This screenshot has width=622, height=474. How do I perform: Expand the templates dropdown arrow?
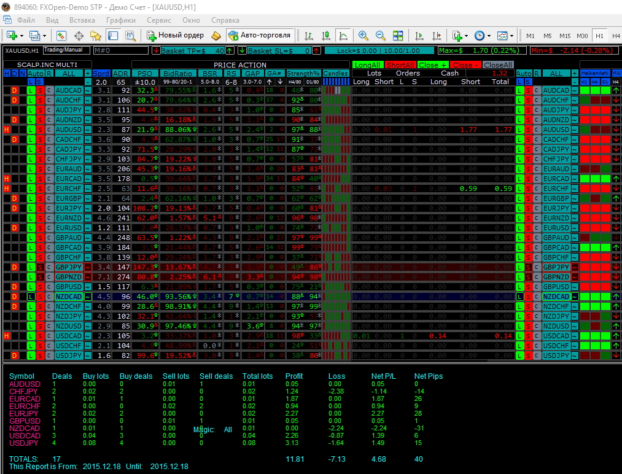pyautogui.click(x=511, y=36)
